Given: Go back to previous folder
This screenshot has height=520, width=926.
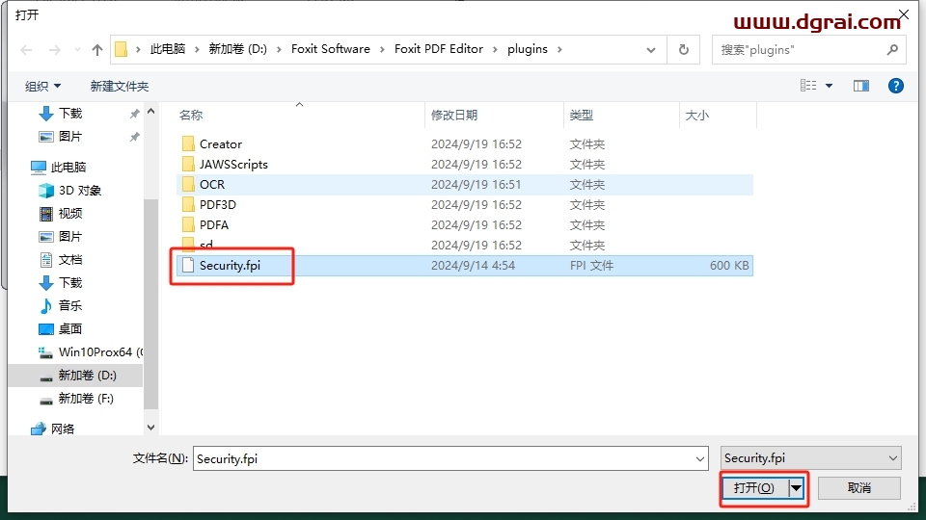Looking at the screenshot, I should click(26, 50).
